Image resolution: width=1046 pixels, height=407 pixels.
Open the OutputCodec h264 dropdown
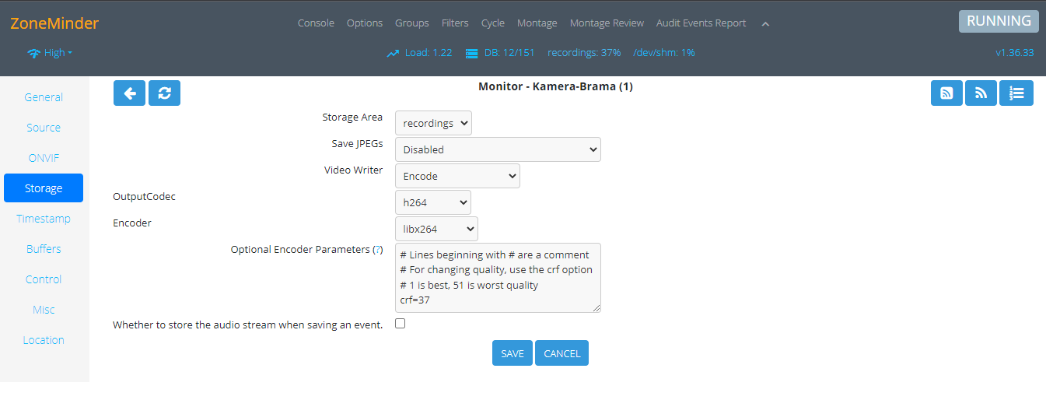click(x=433, y=202)
